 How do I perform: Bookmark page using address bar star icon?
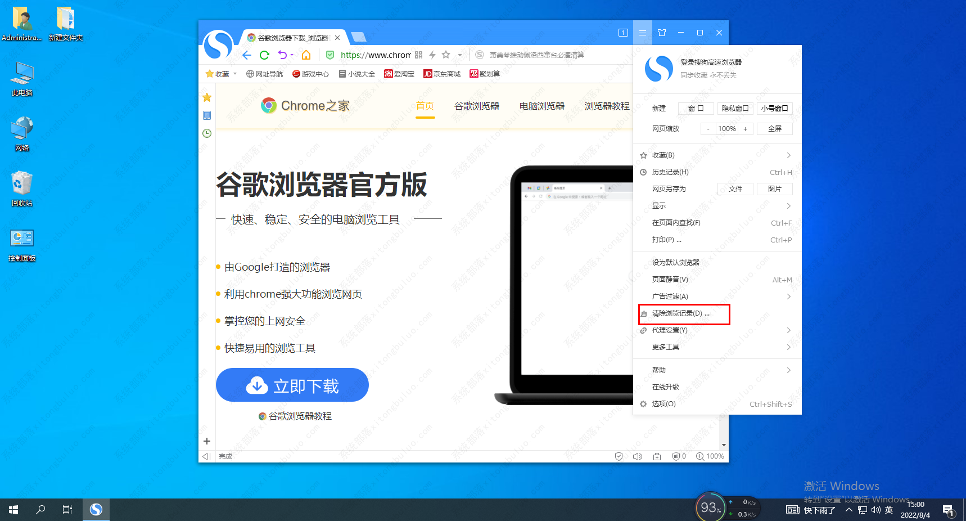click(x=446, y=55)
